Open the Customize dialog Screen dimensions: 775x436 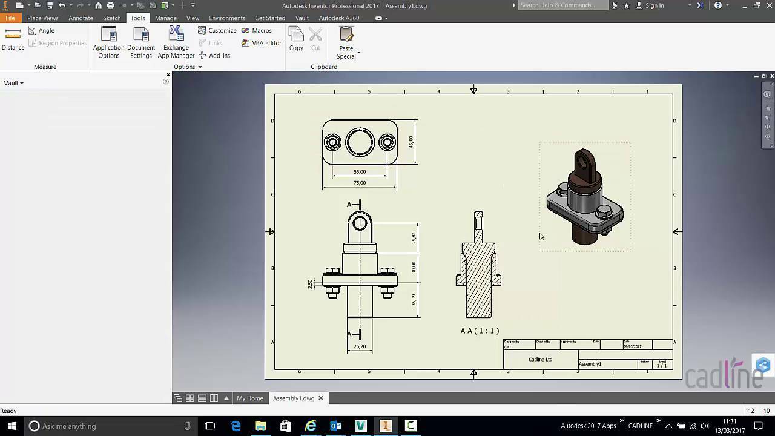pyautogui.click(x=217, y=30)
